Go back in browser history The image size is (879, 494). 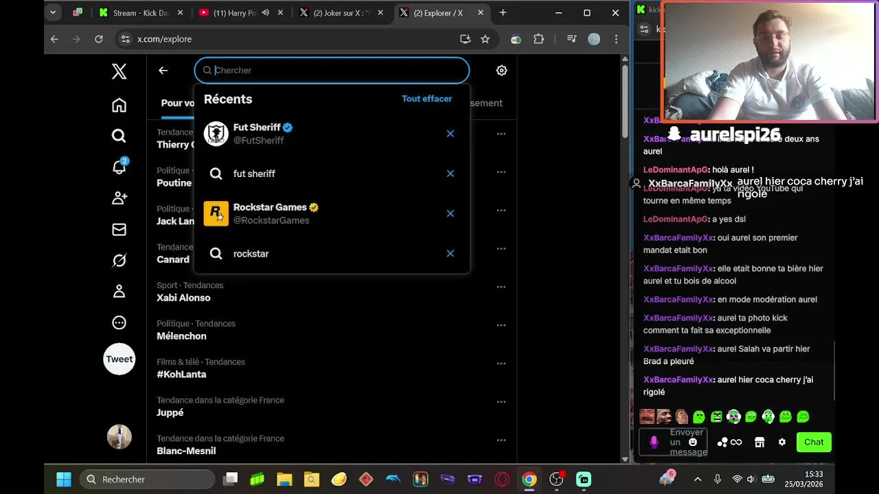54,39
